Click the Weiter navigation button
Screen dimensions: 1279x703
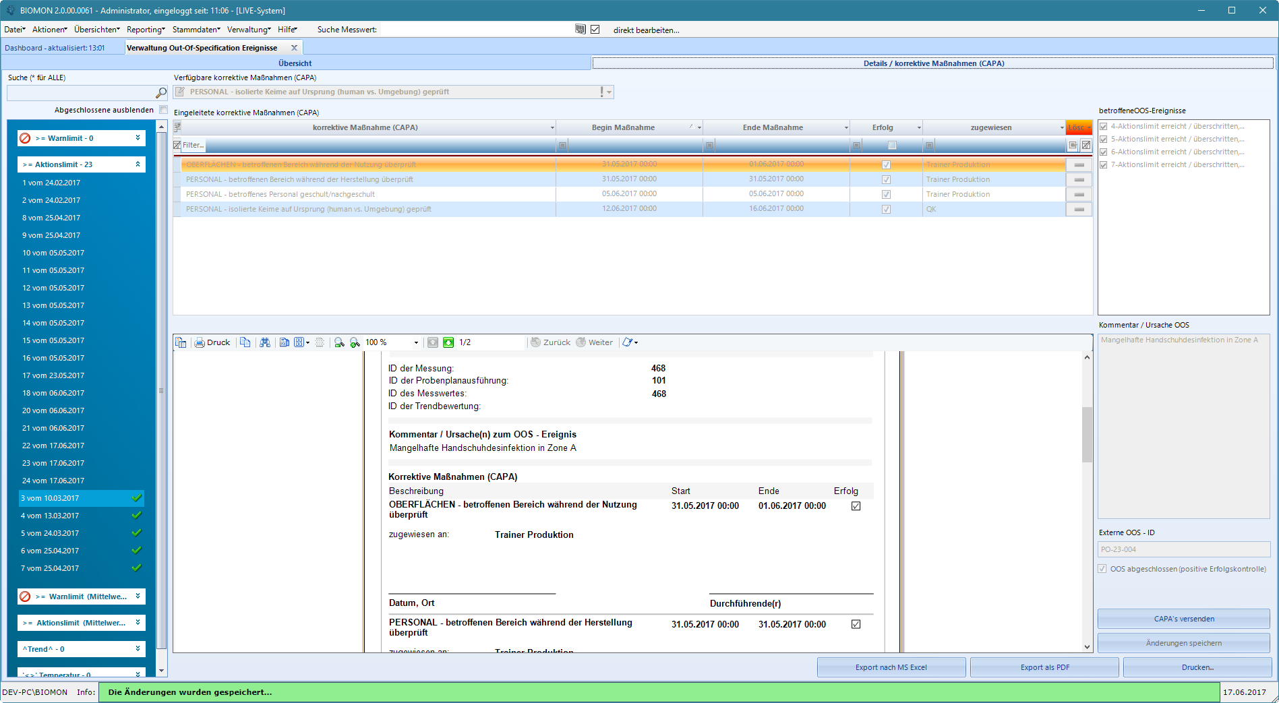pyautogui.click(x=594, y=342)
